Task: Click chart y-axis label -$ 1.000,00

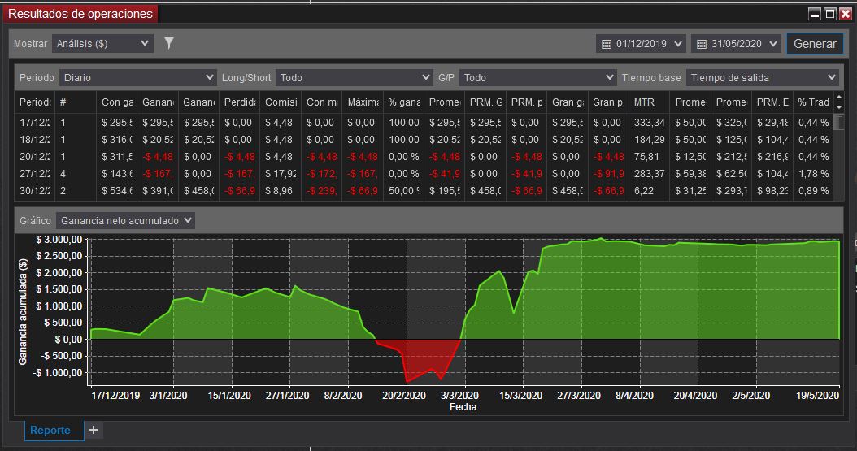Action: click(x=58, y=372)
